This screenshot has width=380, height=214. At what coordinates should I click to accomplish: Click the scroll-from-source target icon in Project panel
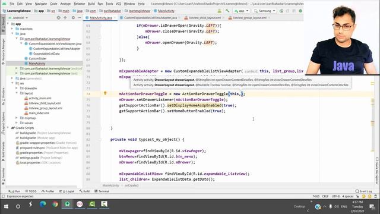pos(58,18)
